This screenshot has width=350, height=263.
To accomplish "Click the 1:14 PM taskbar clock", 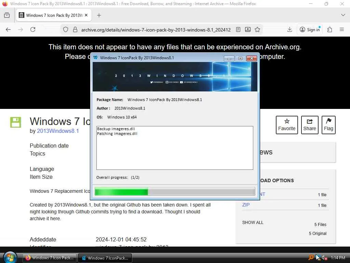I will click(x=338, y=258).
